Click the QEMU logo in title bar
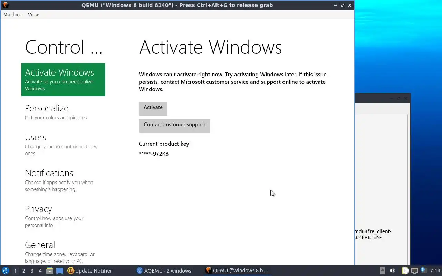Image resolution: width=442 pixels, height=276 pixels. click(x=6, y=5)
